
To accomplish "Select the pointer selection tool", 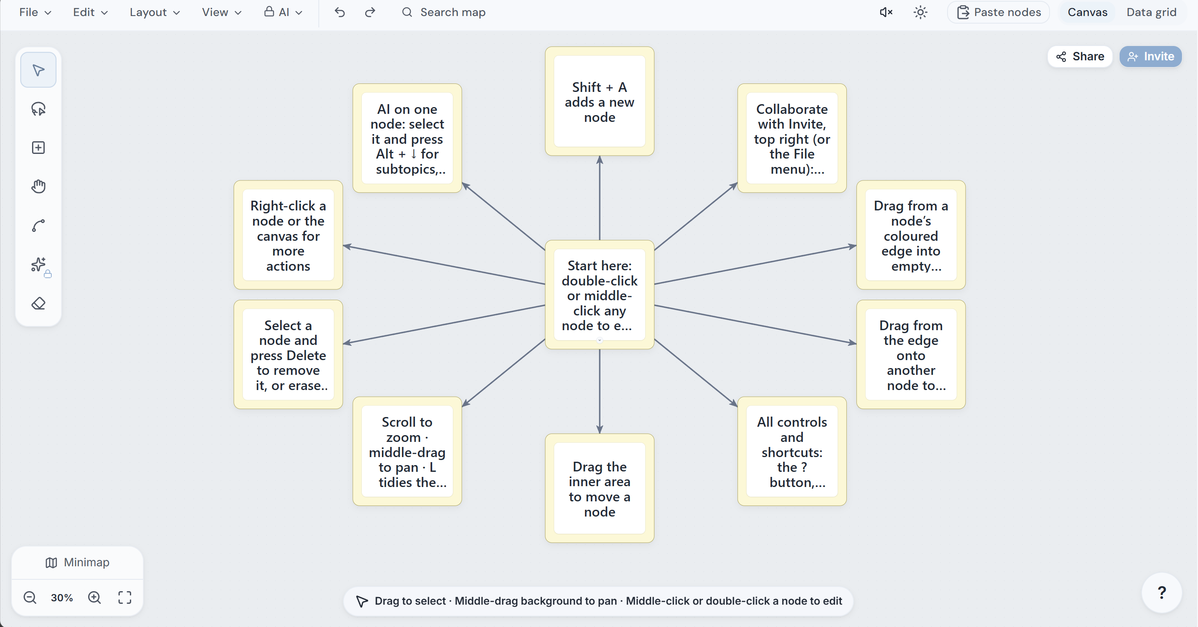I will pos(38,70).
